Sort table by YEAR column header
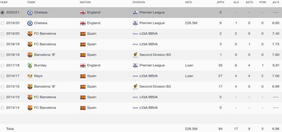This screenshot has width=282, height=132. click(x=4, y=2)
